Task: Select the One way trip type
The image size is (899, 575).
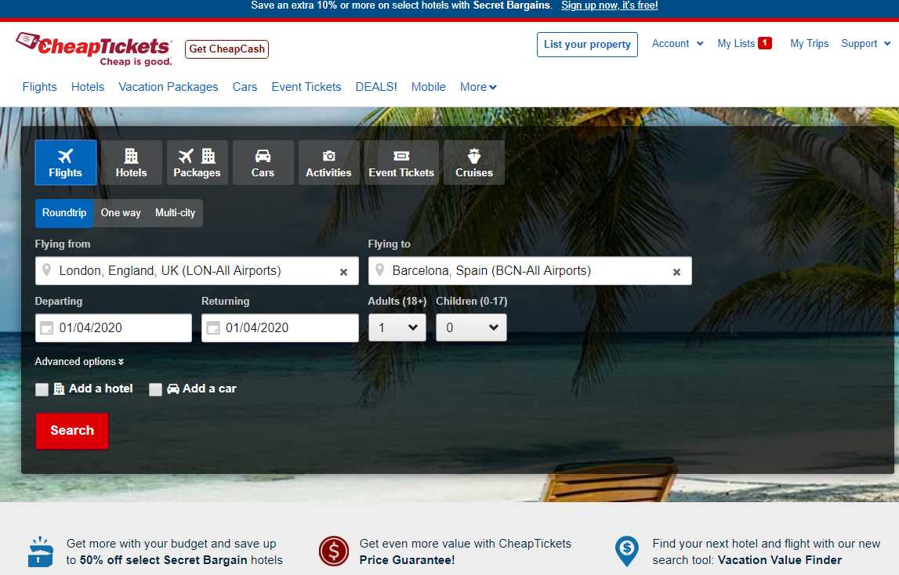Action: point(121,212)
